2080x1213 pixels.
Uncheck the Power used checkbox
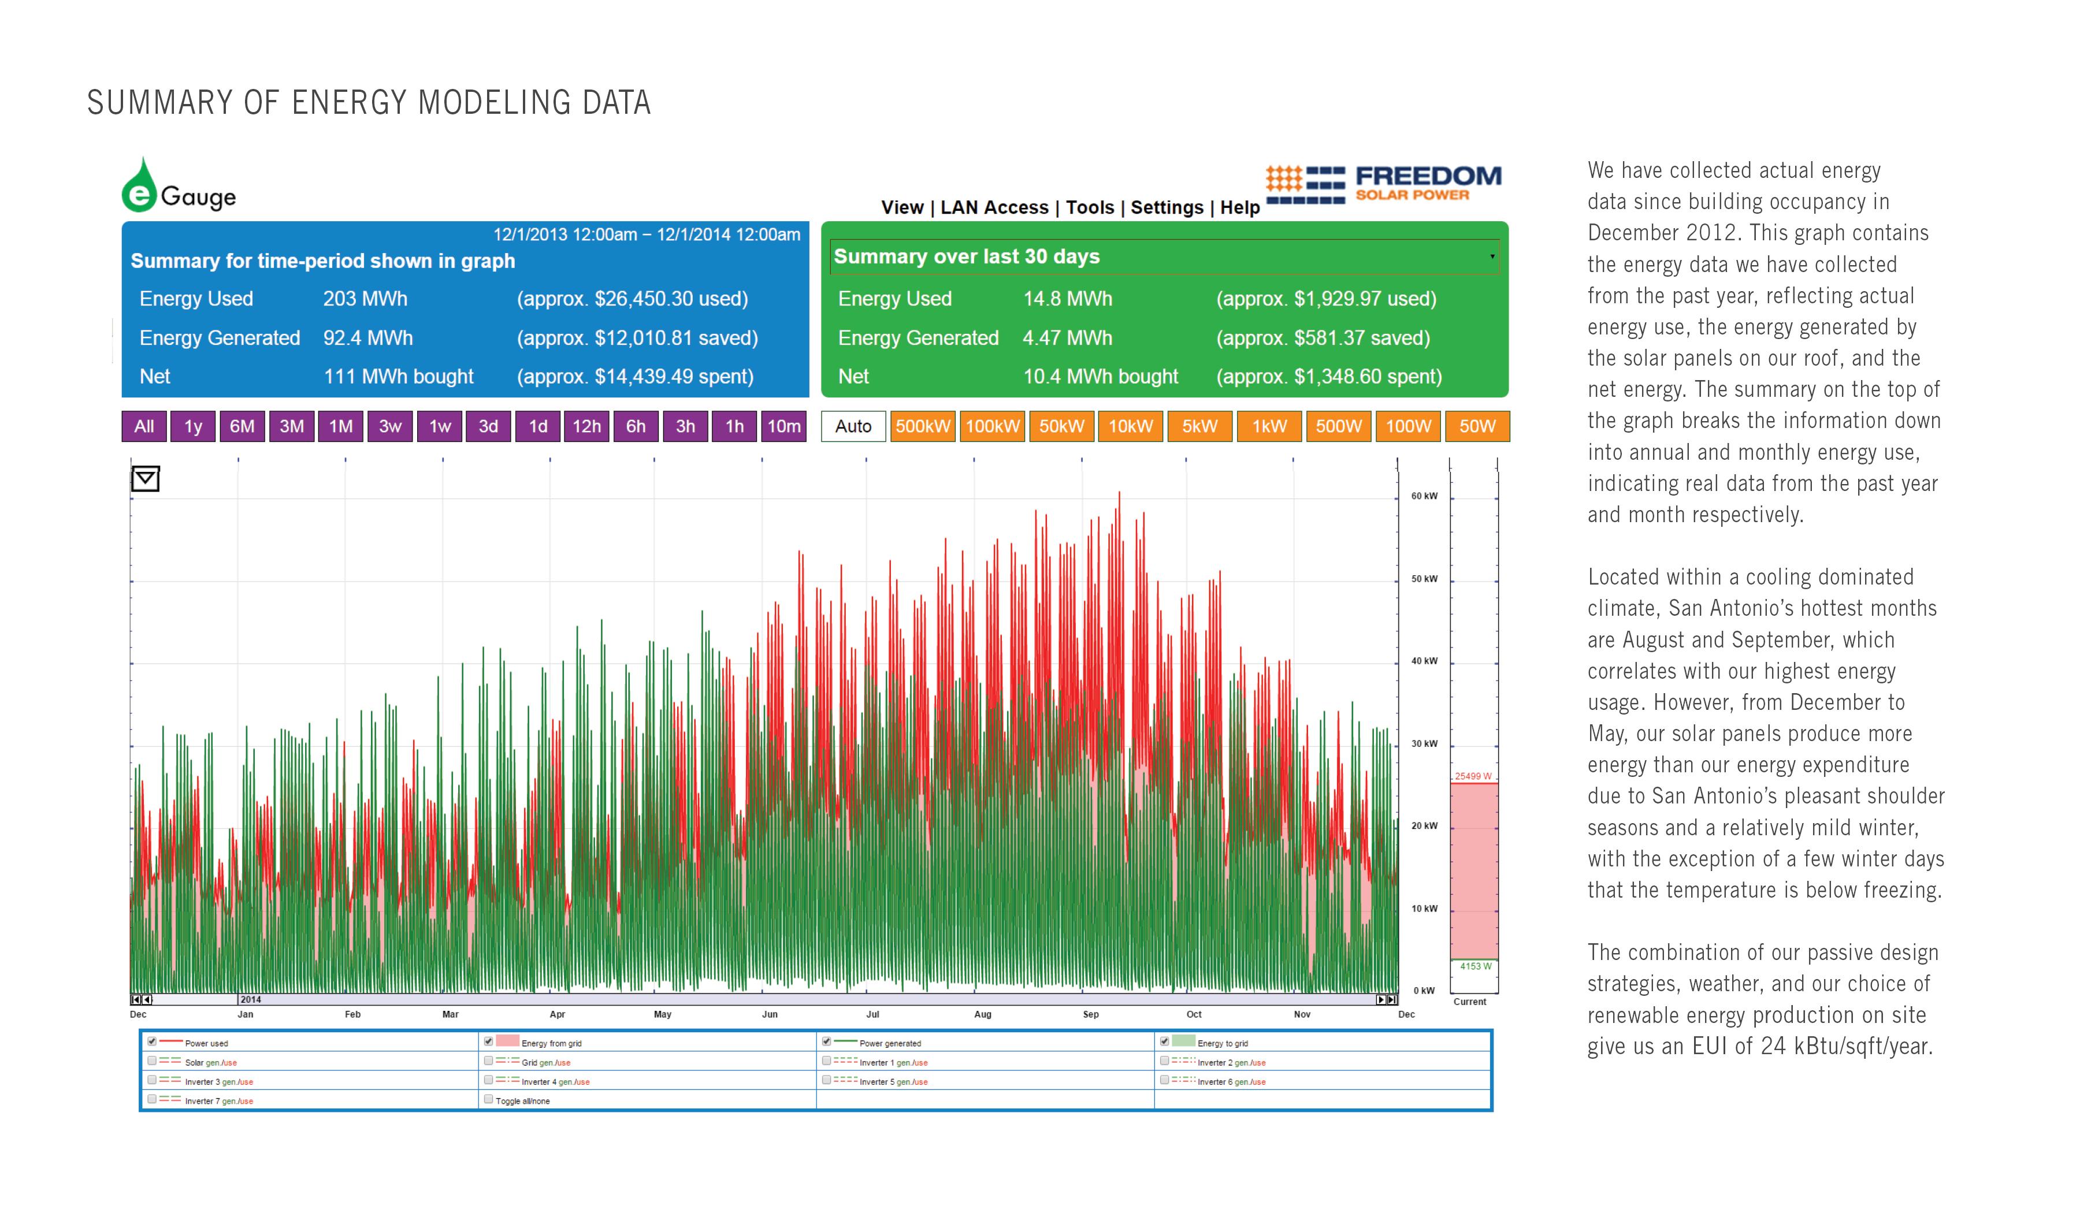click(x=152, y=1041)
